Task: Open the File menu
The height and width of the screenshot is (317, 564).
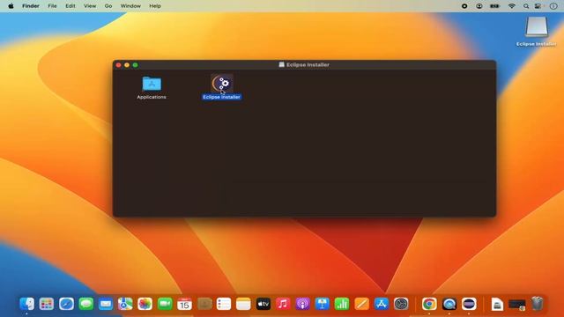Action: pos(52,6)
